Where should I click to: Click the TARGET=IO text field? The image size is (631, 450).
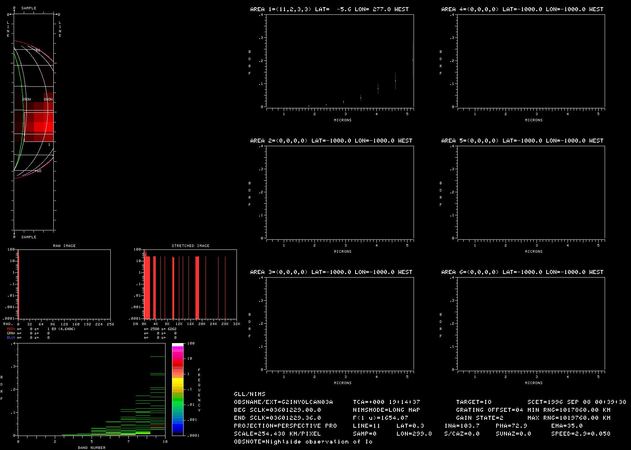pos(474,402)
